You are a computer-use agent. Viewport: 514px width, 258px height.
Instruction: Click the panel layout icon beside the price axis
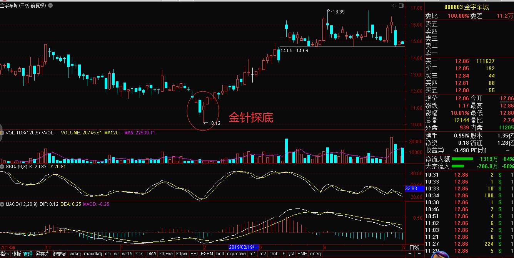pyautogui.click(x=401, y=5)
